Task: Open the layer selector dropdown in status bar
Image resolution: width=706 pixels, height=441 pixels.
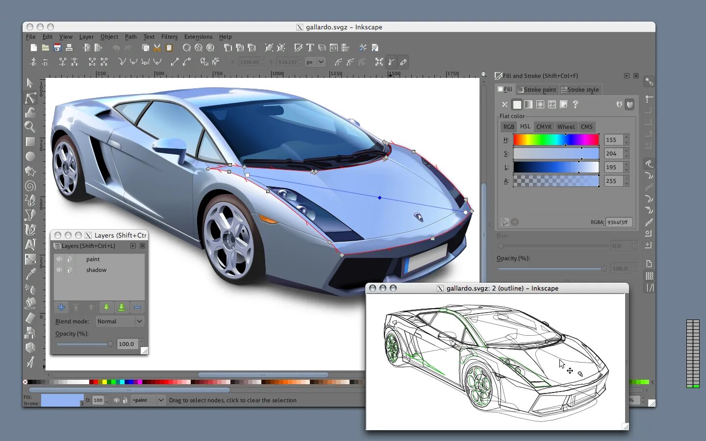Action: 148,400
